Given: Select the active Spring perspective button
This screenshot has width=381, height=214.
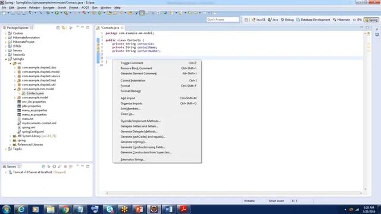Looking at the screenshot, I should [371, 20].
